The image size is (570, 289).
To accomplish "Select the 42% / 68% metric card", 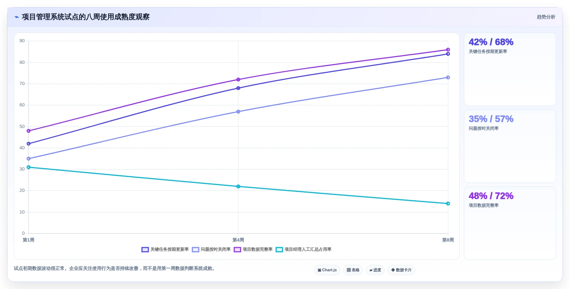I will pos(510,70).
